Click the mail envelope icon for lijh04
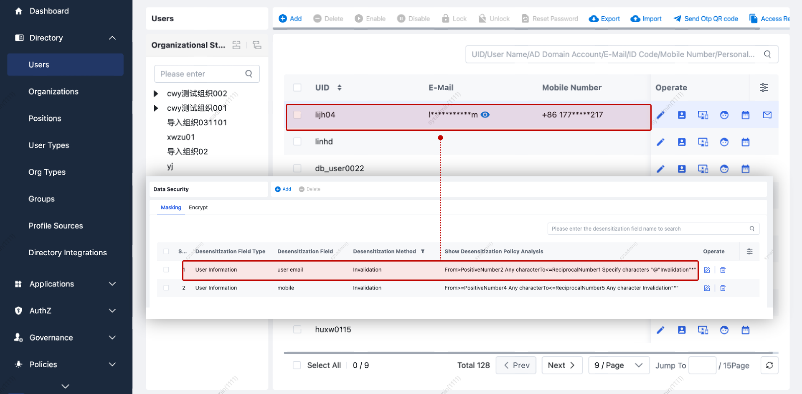The image size is (802, 394). tap(767, 115)
